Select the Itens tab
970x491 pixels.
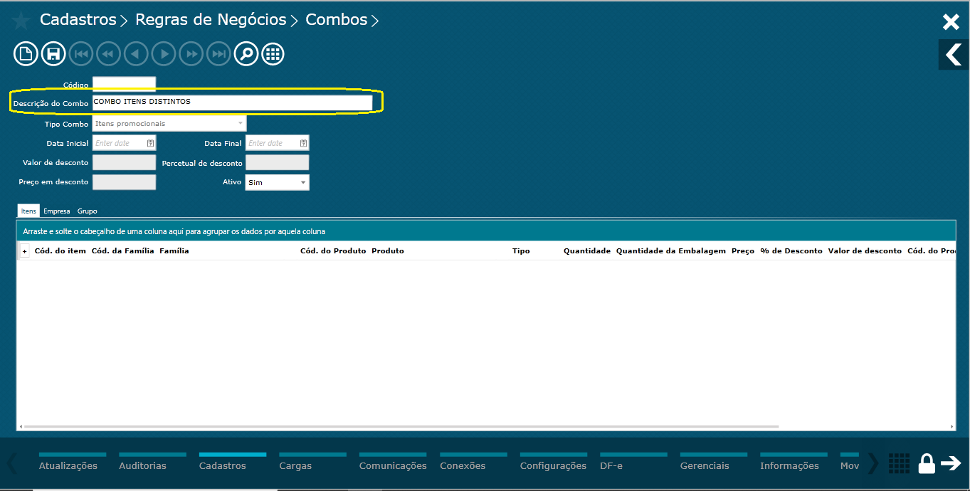click(28, 211)
